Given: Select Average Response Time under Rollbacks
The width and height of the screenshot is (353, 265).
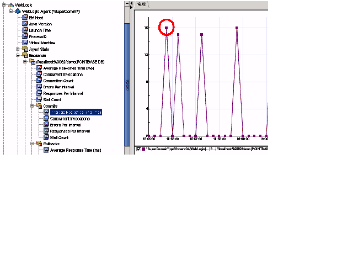Looking at the screenshot, I should (76, 150).
